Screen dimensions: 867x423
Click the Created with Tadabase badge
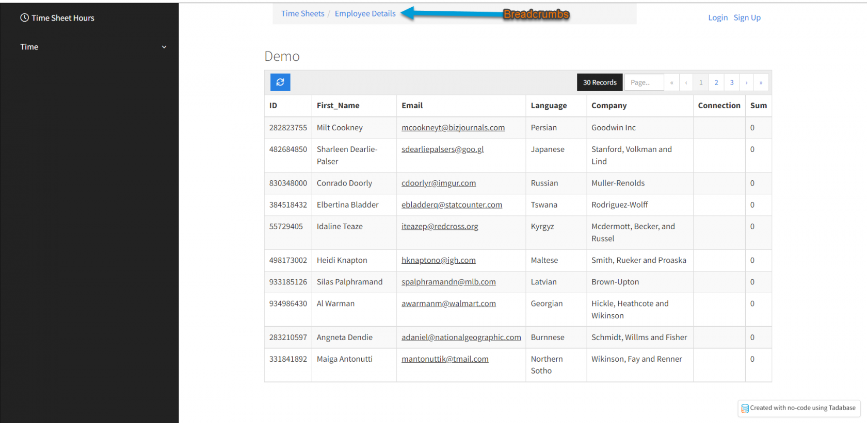[x=799, y=408]
